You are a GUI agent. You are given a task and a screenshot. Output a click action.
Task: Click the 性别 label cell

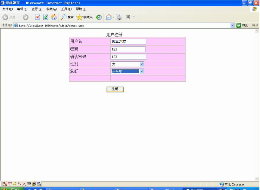click(90, 64)
